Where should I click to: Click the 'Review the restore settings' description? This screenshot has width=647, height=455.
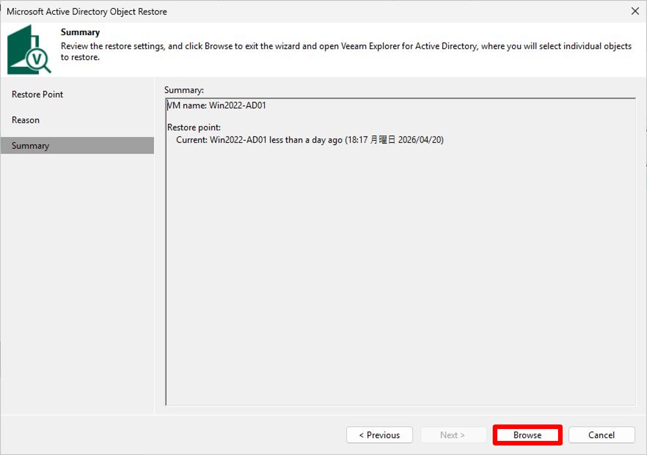[x=346, y=52]
